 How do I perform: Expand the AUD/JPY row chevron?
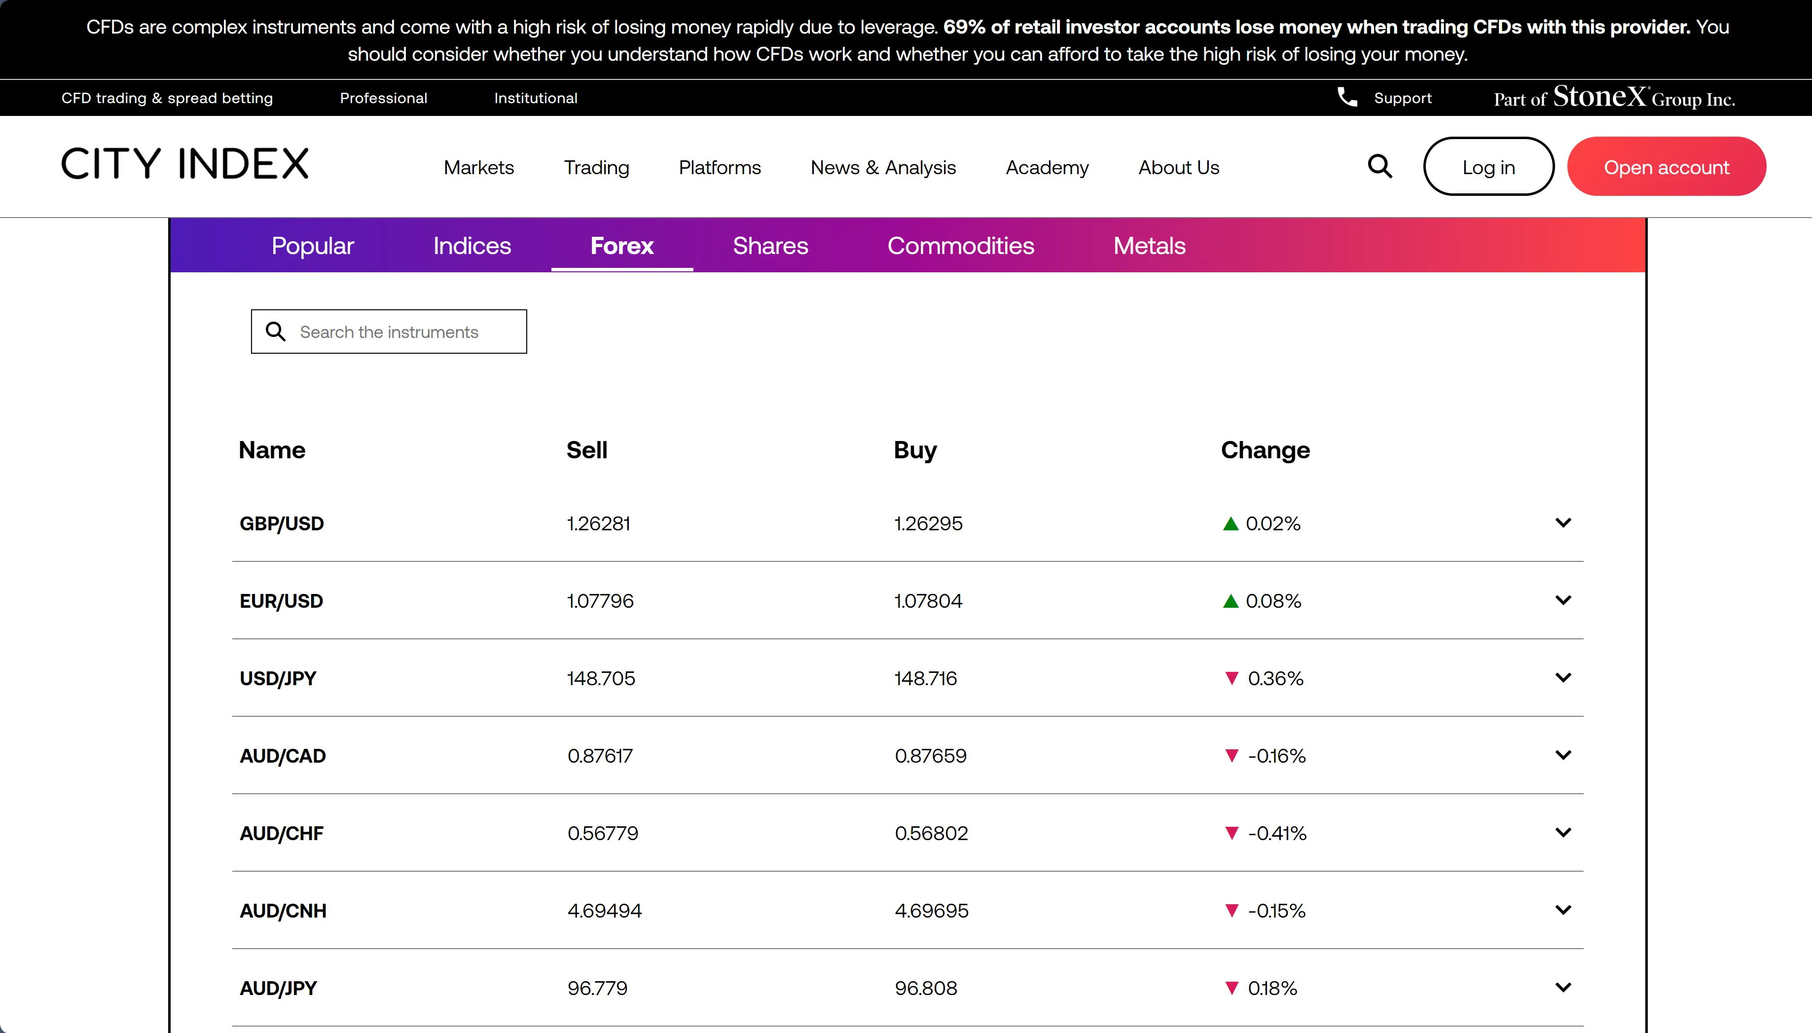click(x=1563, y=988)
